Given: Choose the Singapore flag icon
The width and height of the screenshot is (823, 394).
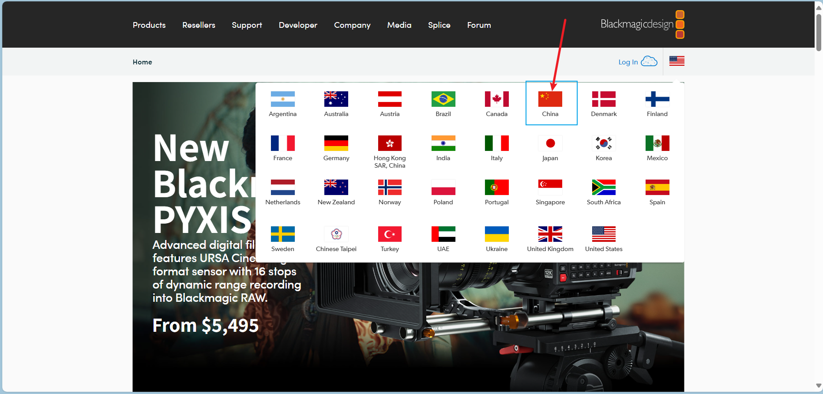Looking at the screenshot, I should pos(550,187).
